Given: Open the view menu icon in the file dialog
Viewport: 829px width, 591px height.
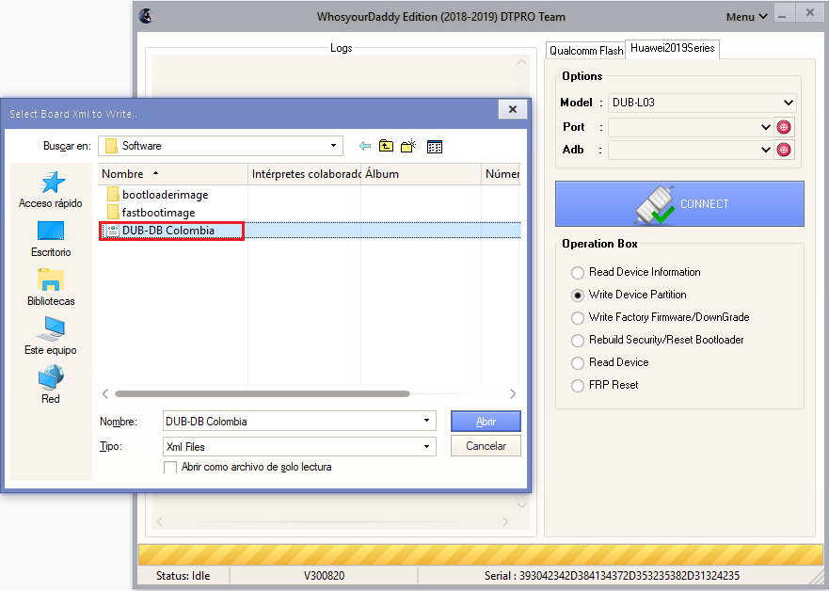Looking at the screenshot, I should click(435, 147).
